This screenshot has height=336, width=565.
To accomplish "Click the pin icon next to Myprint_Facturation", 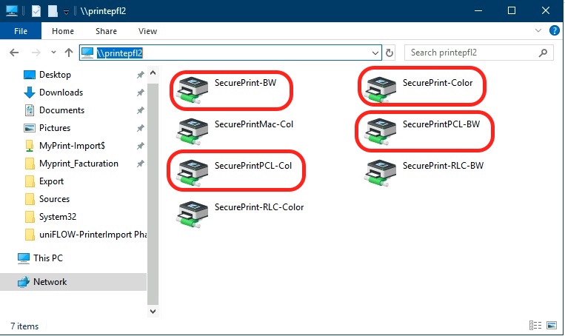I will tap(140, 164).
